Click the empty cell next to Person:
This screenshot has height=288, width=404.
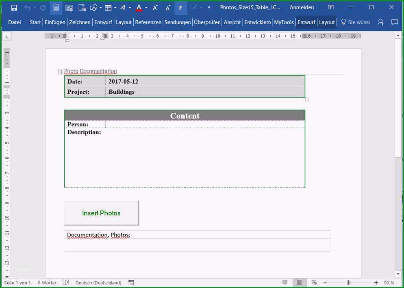[x=205, y=124]
